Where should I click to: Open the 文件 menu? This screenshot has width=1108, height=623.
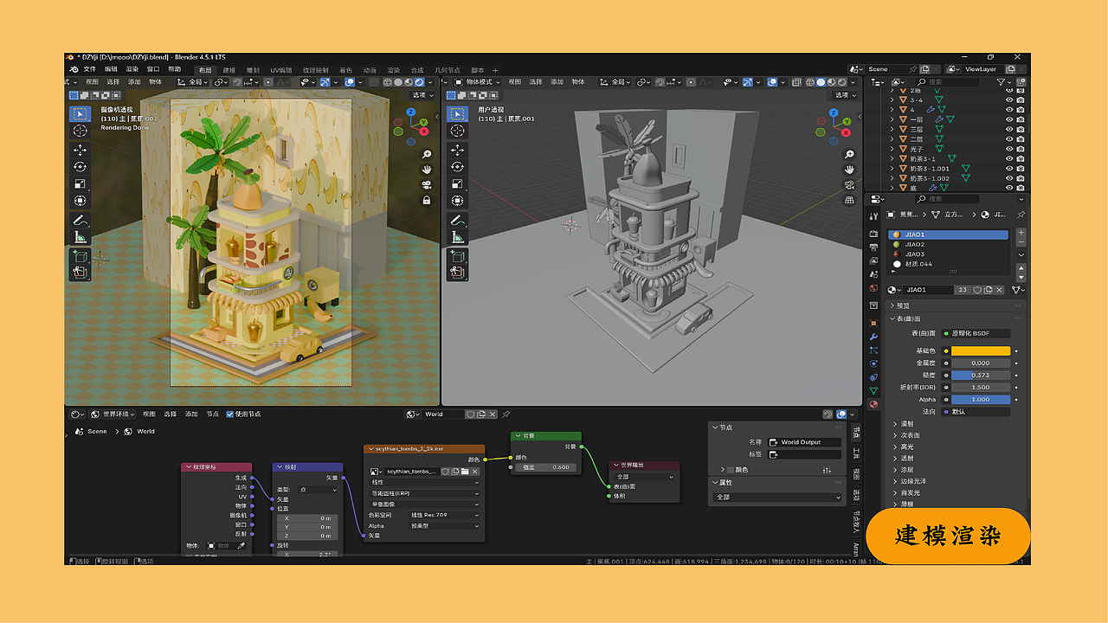[x=89, y=69]
